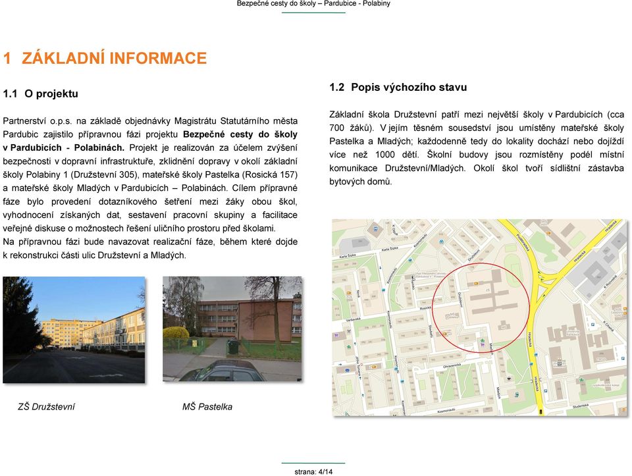Click the caption 'MŠ Pastelka'
Viewport: 632px width, 476px height.
[x=207, y=407]
